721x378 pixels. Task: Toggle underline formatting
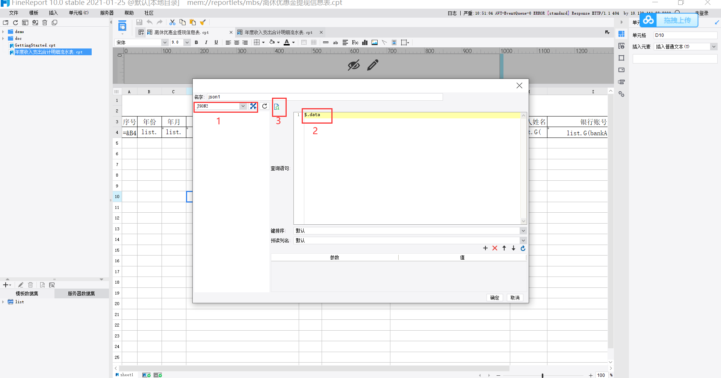point(216,42)
